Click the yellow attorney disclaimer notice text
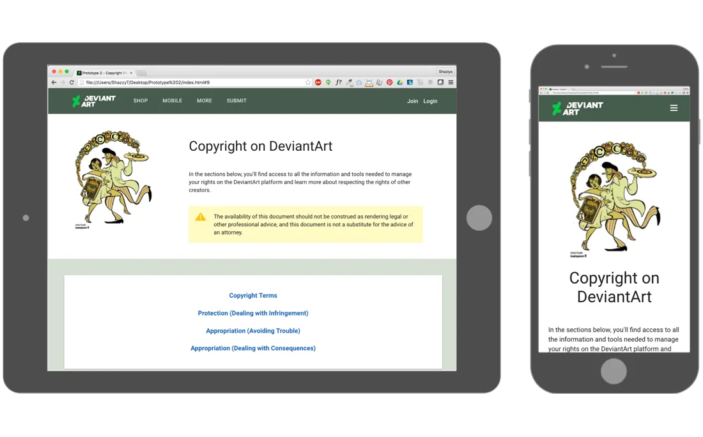Screen dimensions: 703x437 pyautogui.click(x=313, y=224)
